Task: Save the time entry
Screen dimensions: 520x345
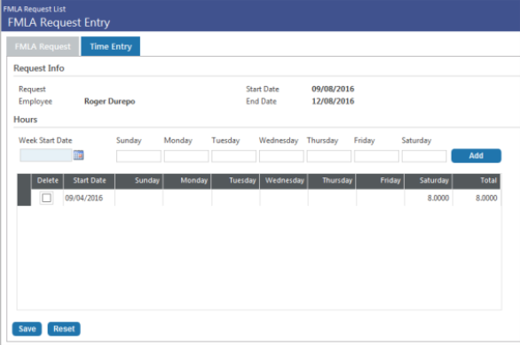Action: 28,329
